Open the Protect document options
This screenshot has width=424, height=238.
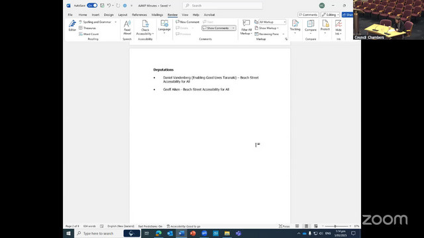325,26
